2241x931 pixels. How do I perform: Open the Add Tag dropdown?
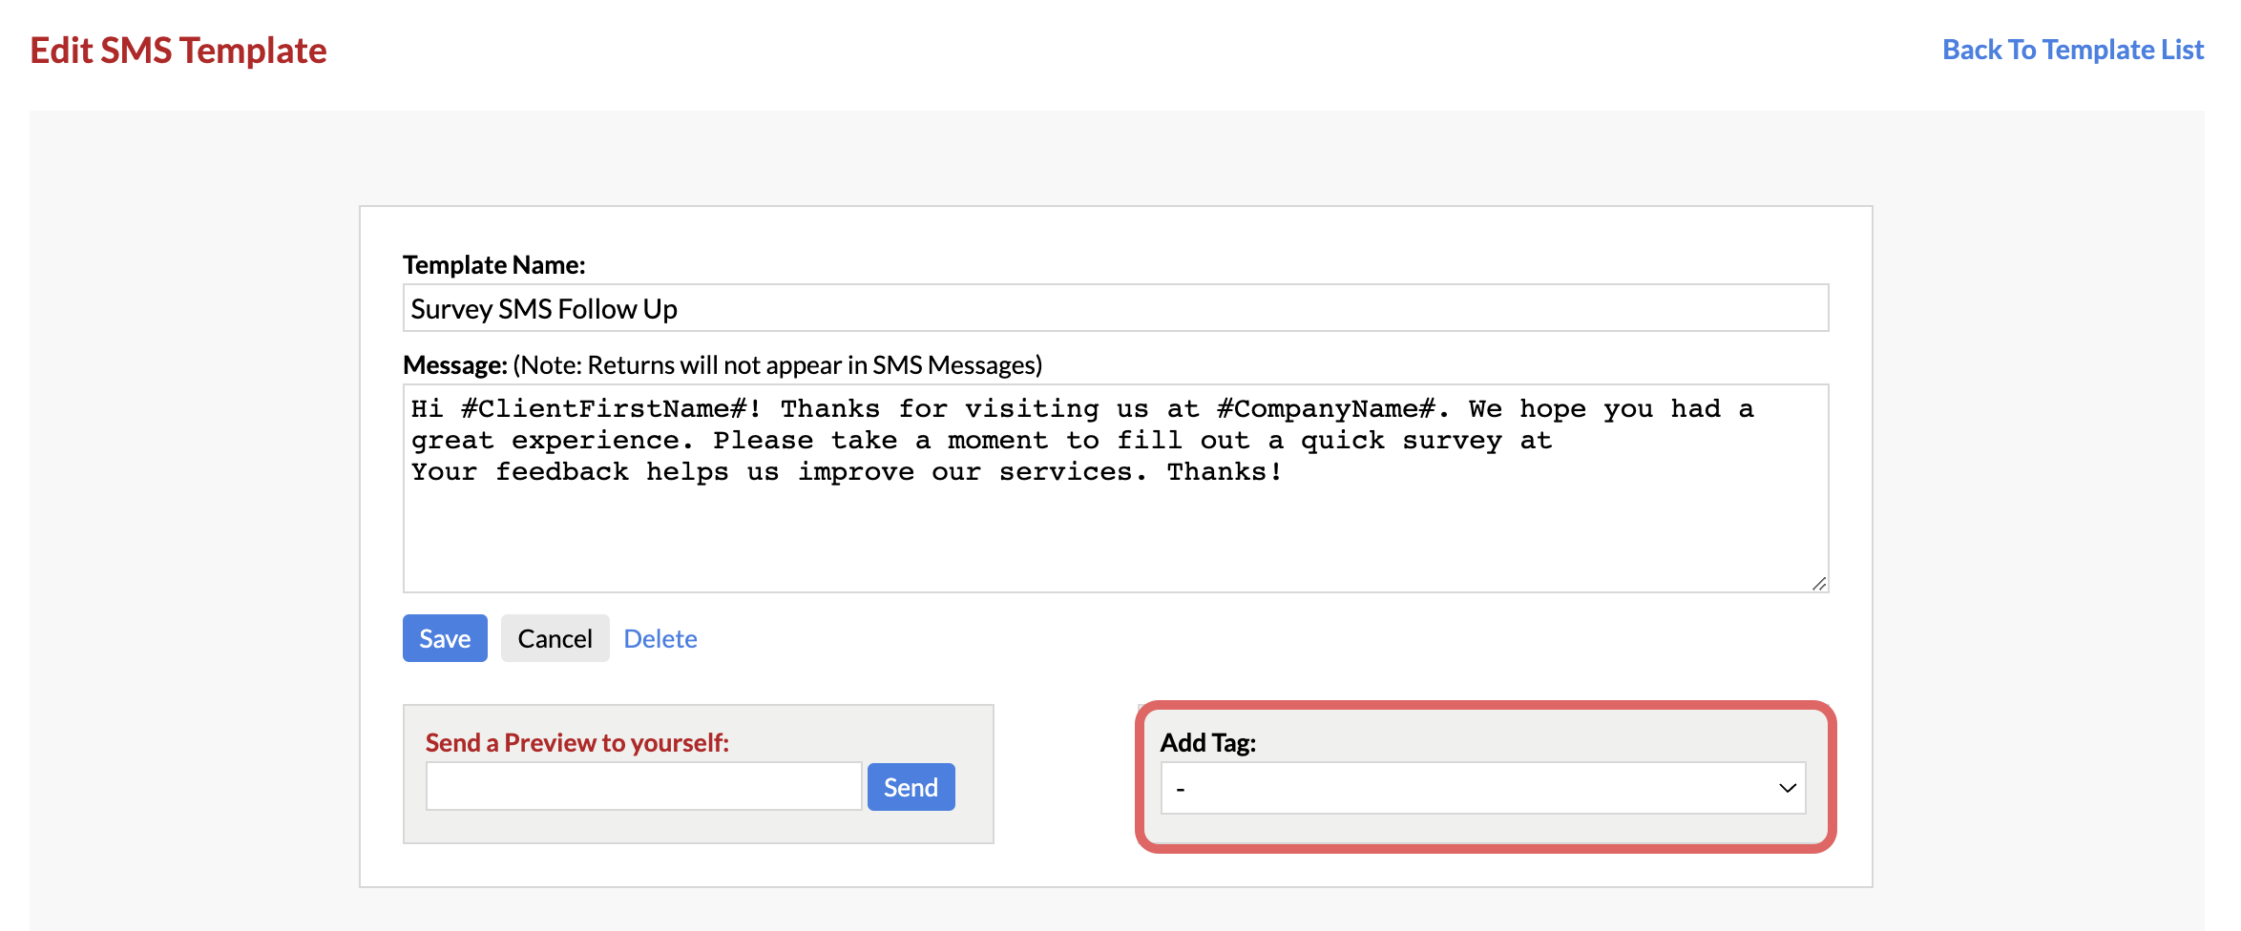[1483, 788]
